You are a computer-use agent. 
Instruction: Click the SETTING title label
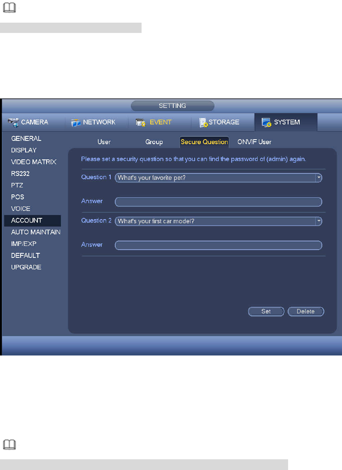pyautogui.click(x=172, y=106)
